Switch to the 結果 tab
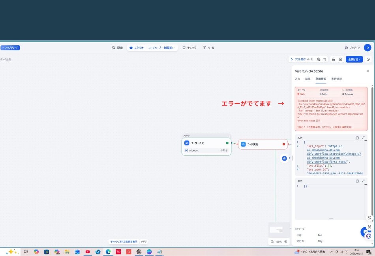Viewport: 375px width, 256px height. (x=307, y=79)
